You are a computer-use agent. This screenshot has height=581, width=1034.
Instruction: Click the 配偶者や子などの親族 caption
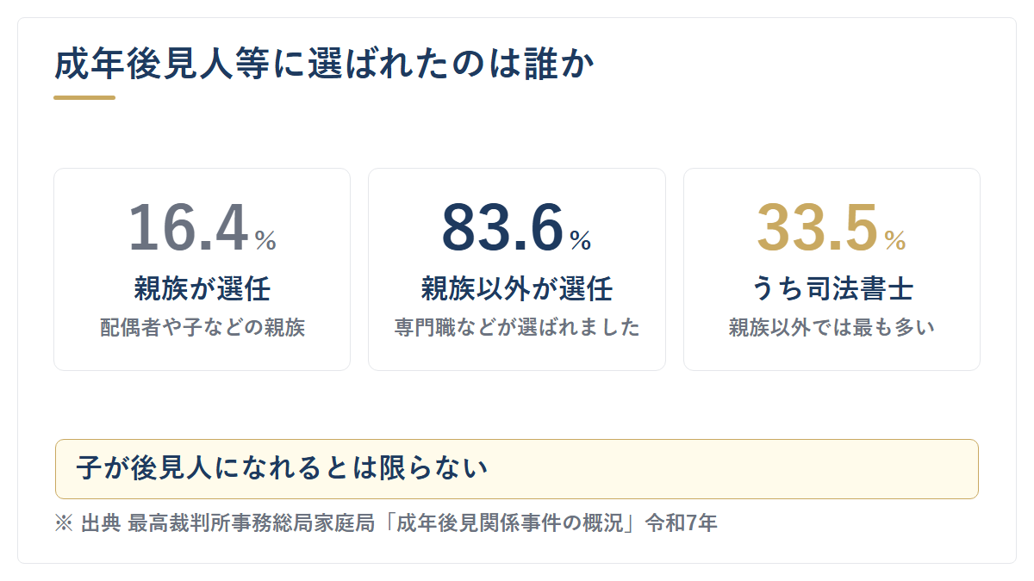pos(202,328)
